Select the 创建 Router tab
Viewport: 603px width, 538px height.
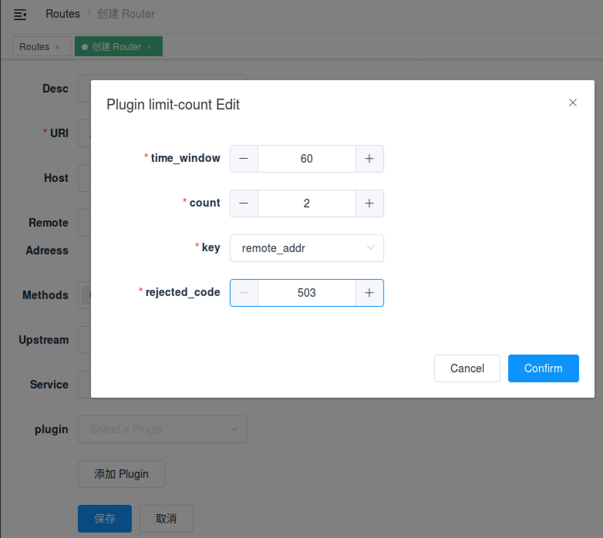(x=116, y=47)
